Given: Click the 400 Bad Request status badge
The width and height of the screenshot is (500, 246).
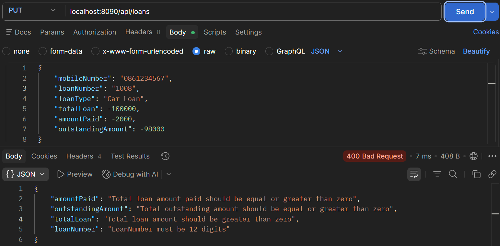Looking at the screenshot, I should pyautogui.click(x=375, y=156).
